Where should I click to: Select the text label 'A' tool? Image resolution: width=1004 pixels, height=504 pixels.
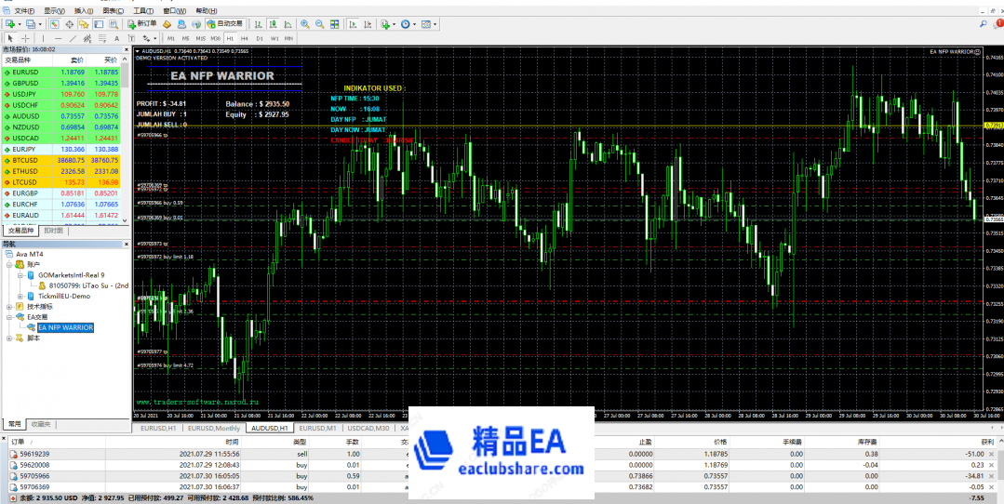(117, 38)
